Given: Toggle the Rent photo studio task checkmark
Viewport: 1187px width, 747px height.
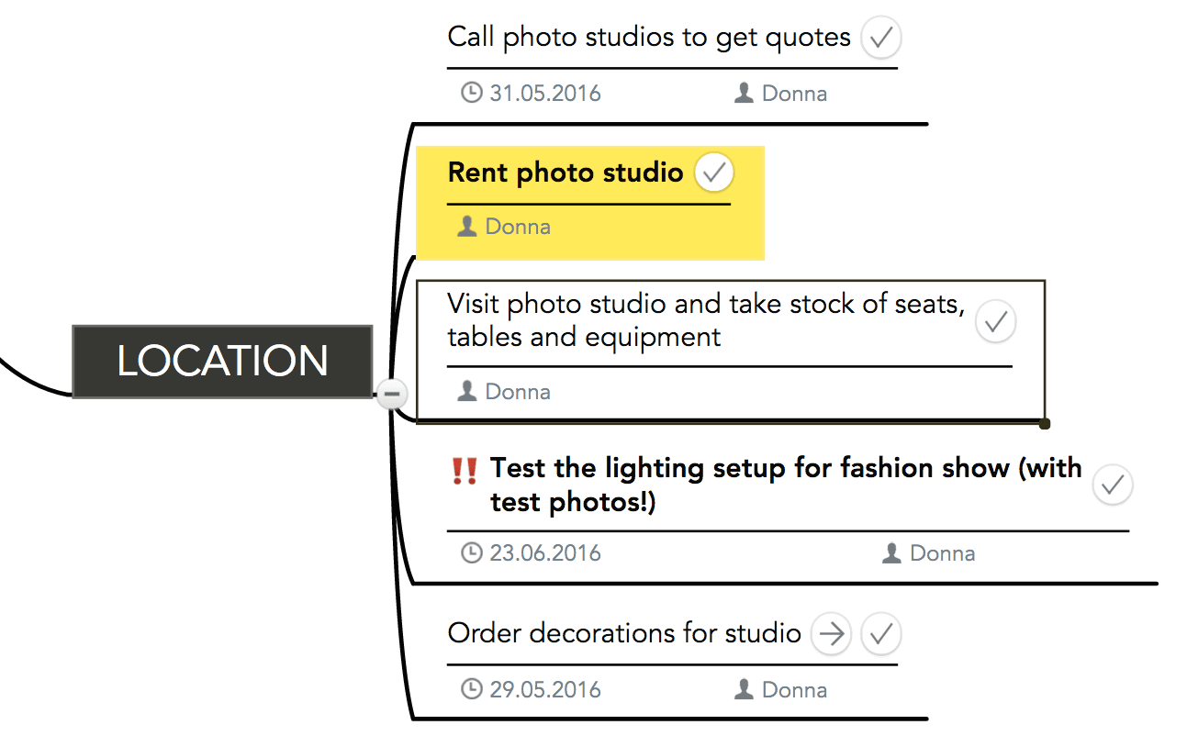Looking at the screenshot, I should tap(714, 173).
